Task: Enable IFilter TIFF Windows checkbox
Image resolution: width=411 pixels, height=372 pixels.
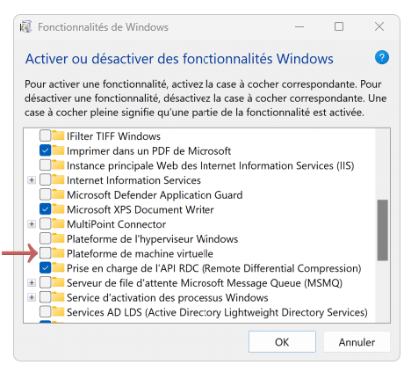Action: pos(45,135)
